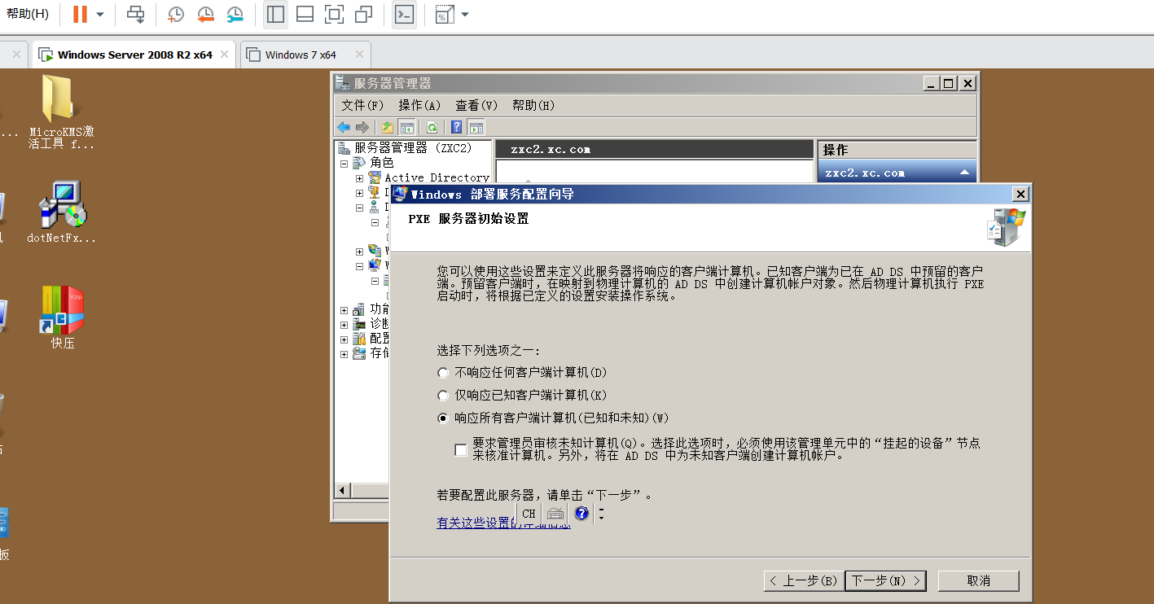The height and width of the screenshot is (604, 1154).
Task: Click the blue Help question mark toolbar icon
Action: (457, 127)
